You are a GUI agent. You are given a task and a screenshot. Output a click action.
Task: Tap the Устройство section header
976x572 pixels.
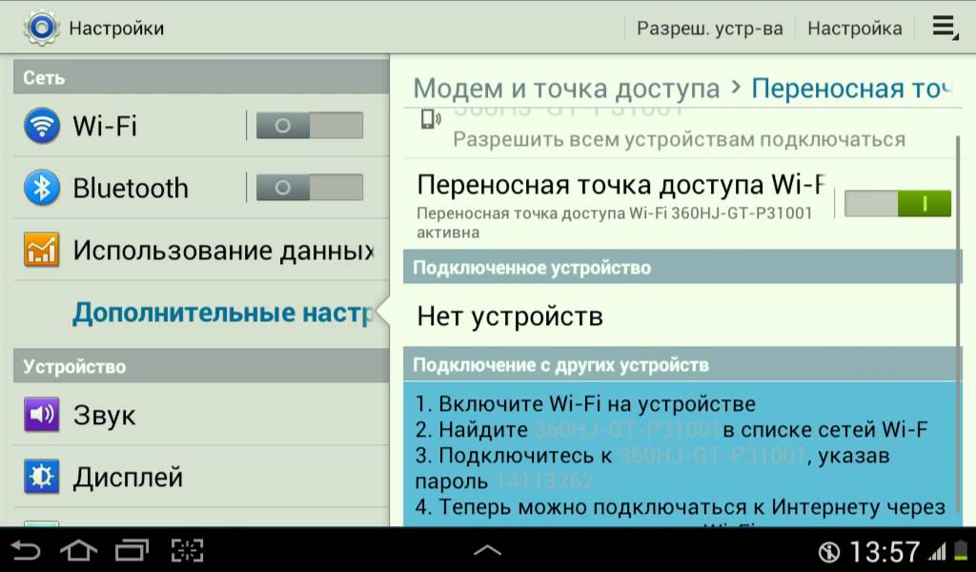pos(201,366)
